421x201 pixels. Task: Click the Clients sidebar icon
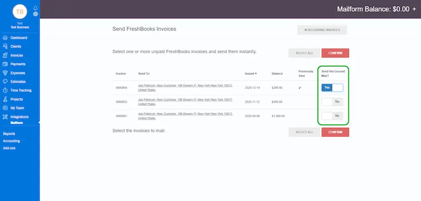(5, 46)
